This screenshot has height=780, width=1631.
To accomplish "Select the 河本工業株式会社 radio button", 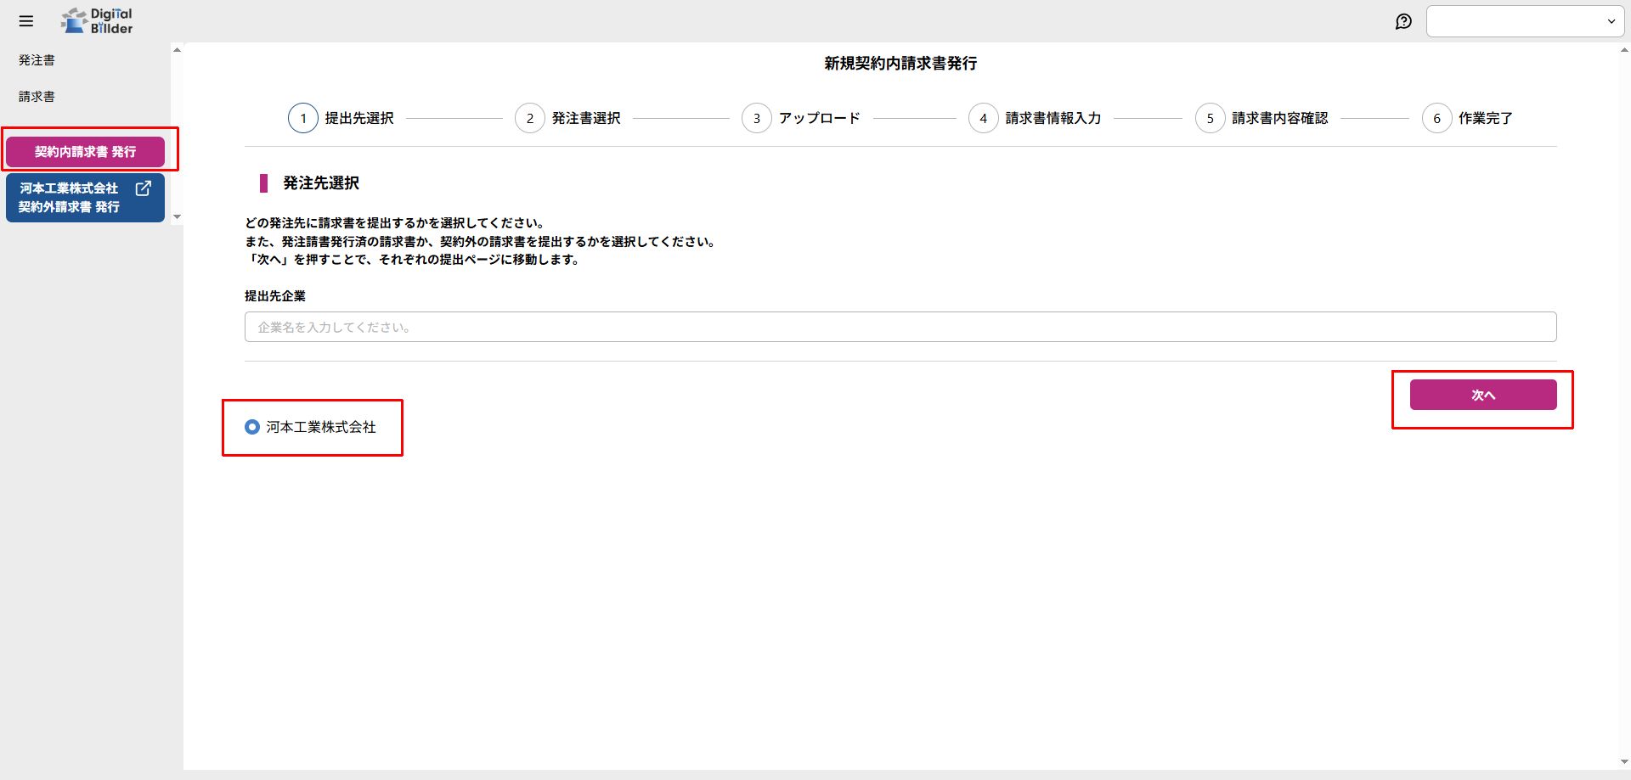I will (x=252, y=427).
